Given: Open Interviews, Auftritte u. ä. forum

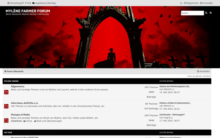Looking at the screenshot, I should pyautogui.click(x=25, y=103).
